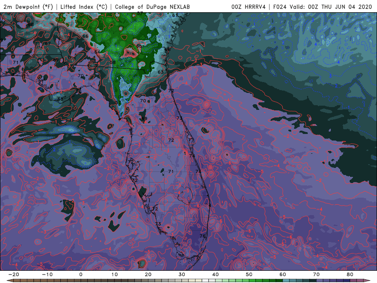This screenshot has height=283, width=377.
Task: Click the 58 dewpoint value on the map
Action: pyautogui.click(x=113, y=62)
